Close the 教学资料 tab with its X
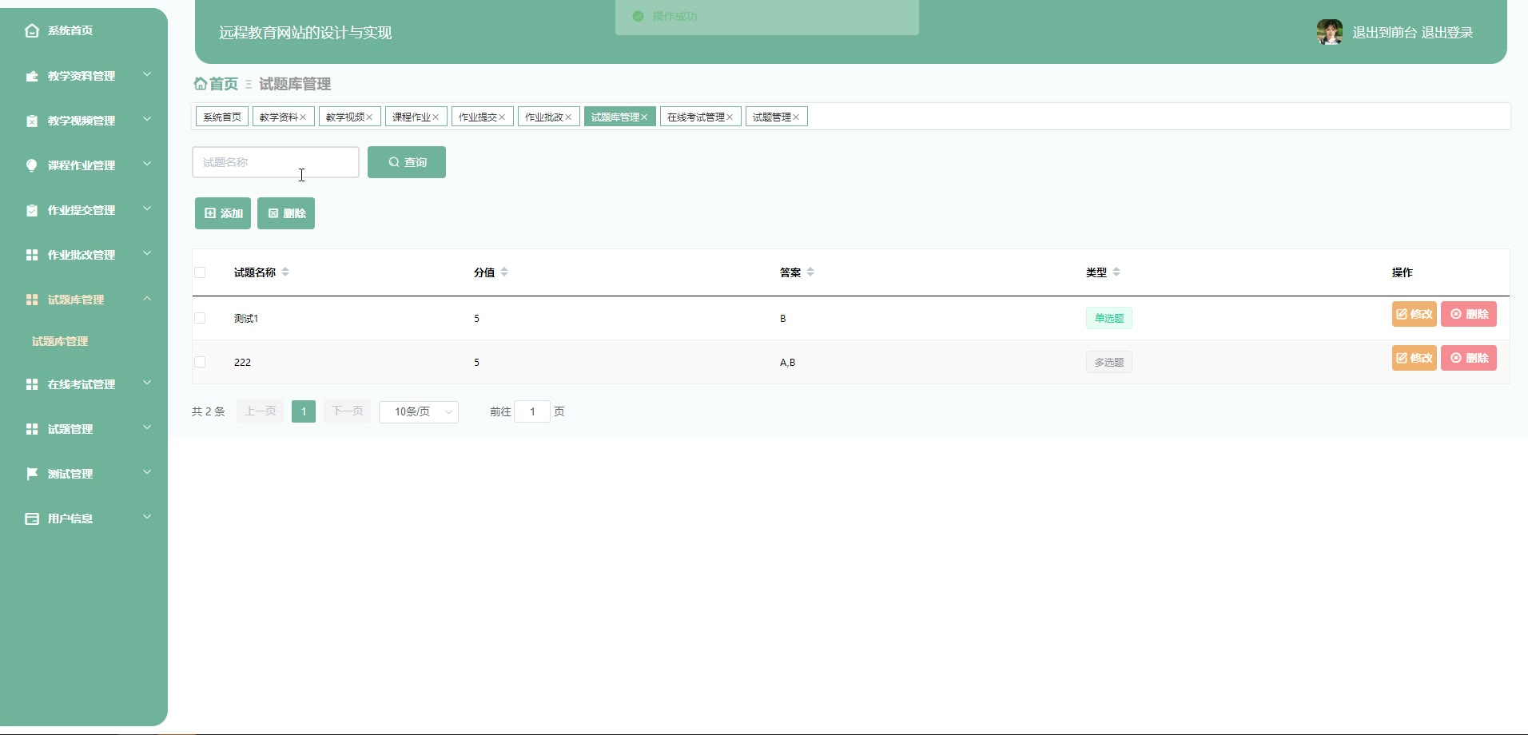The height and width of the screenshot is (735, 1528). pyautogui.click(x=303, y=117)
